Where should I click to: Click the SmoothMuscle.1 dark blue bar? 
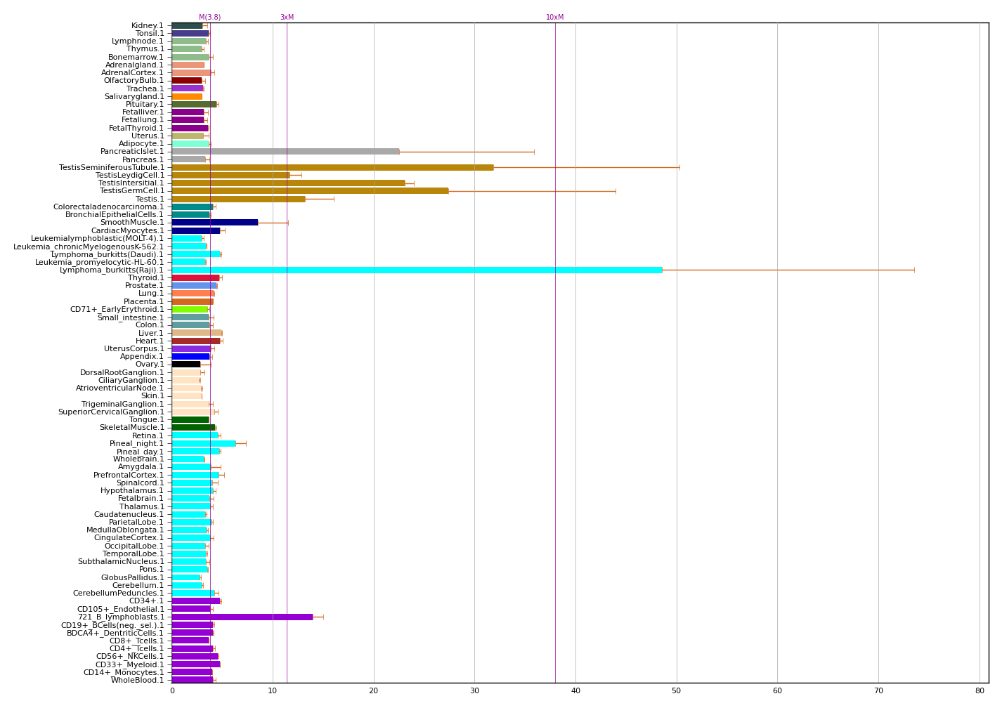click(214, 223)
